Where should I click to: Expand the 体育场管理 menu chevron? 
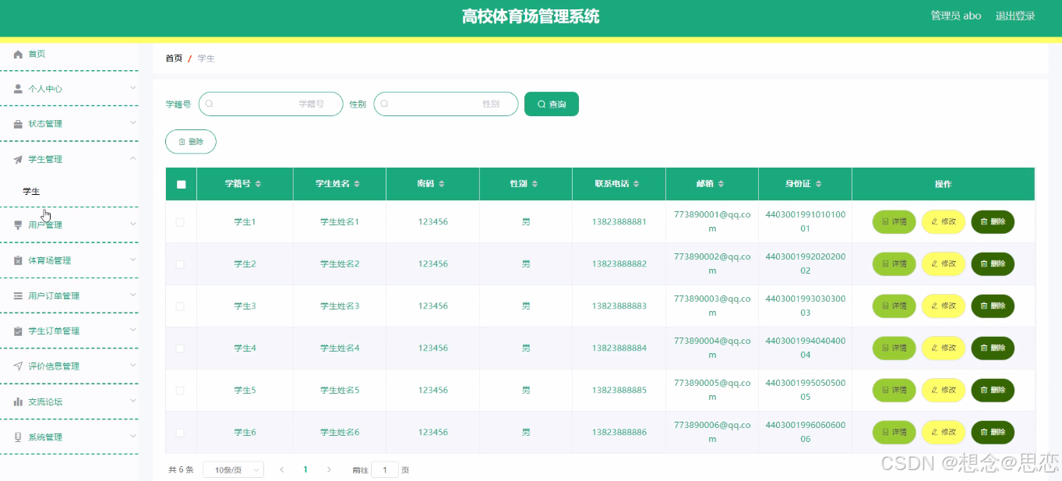[x=132, y=260]
